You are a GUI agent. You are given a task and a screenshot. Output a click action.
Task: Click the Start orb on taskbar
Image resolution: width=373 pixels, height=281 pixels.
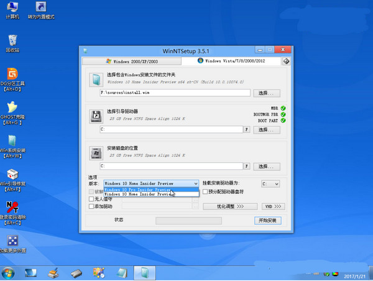8,272
